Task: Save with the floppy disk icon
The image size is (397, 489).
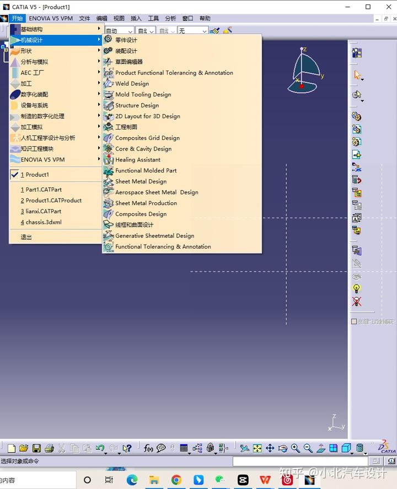Action: [36, 448]
